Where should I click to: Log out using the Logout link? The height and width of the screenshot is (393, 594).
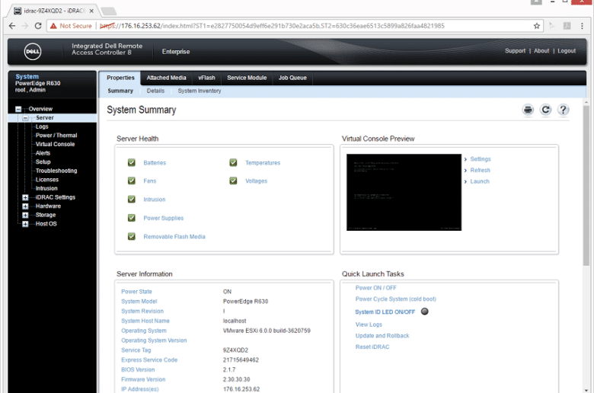pyautogui.click(x=567, y=51)
